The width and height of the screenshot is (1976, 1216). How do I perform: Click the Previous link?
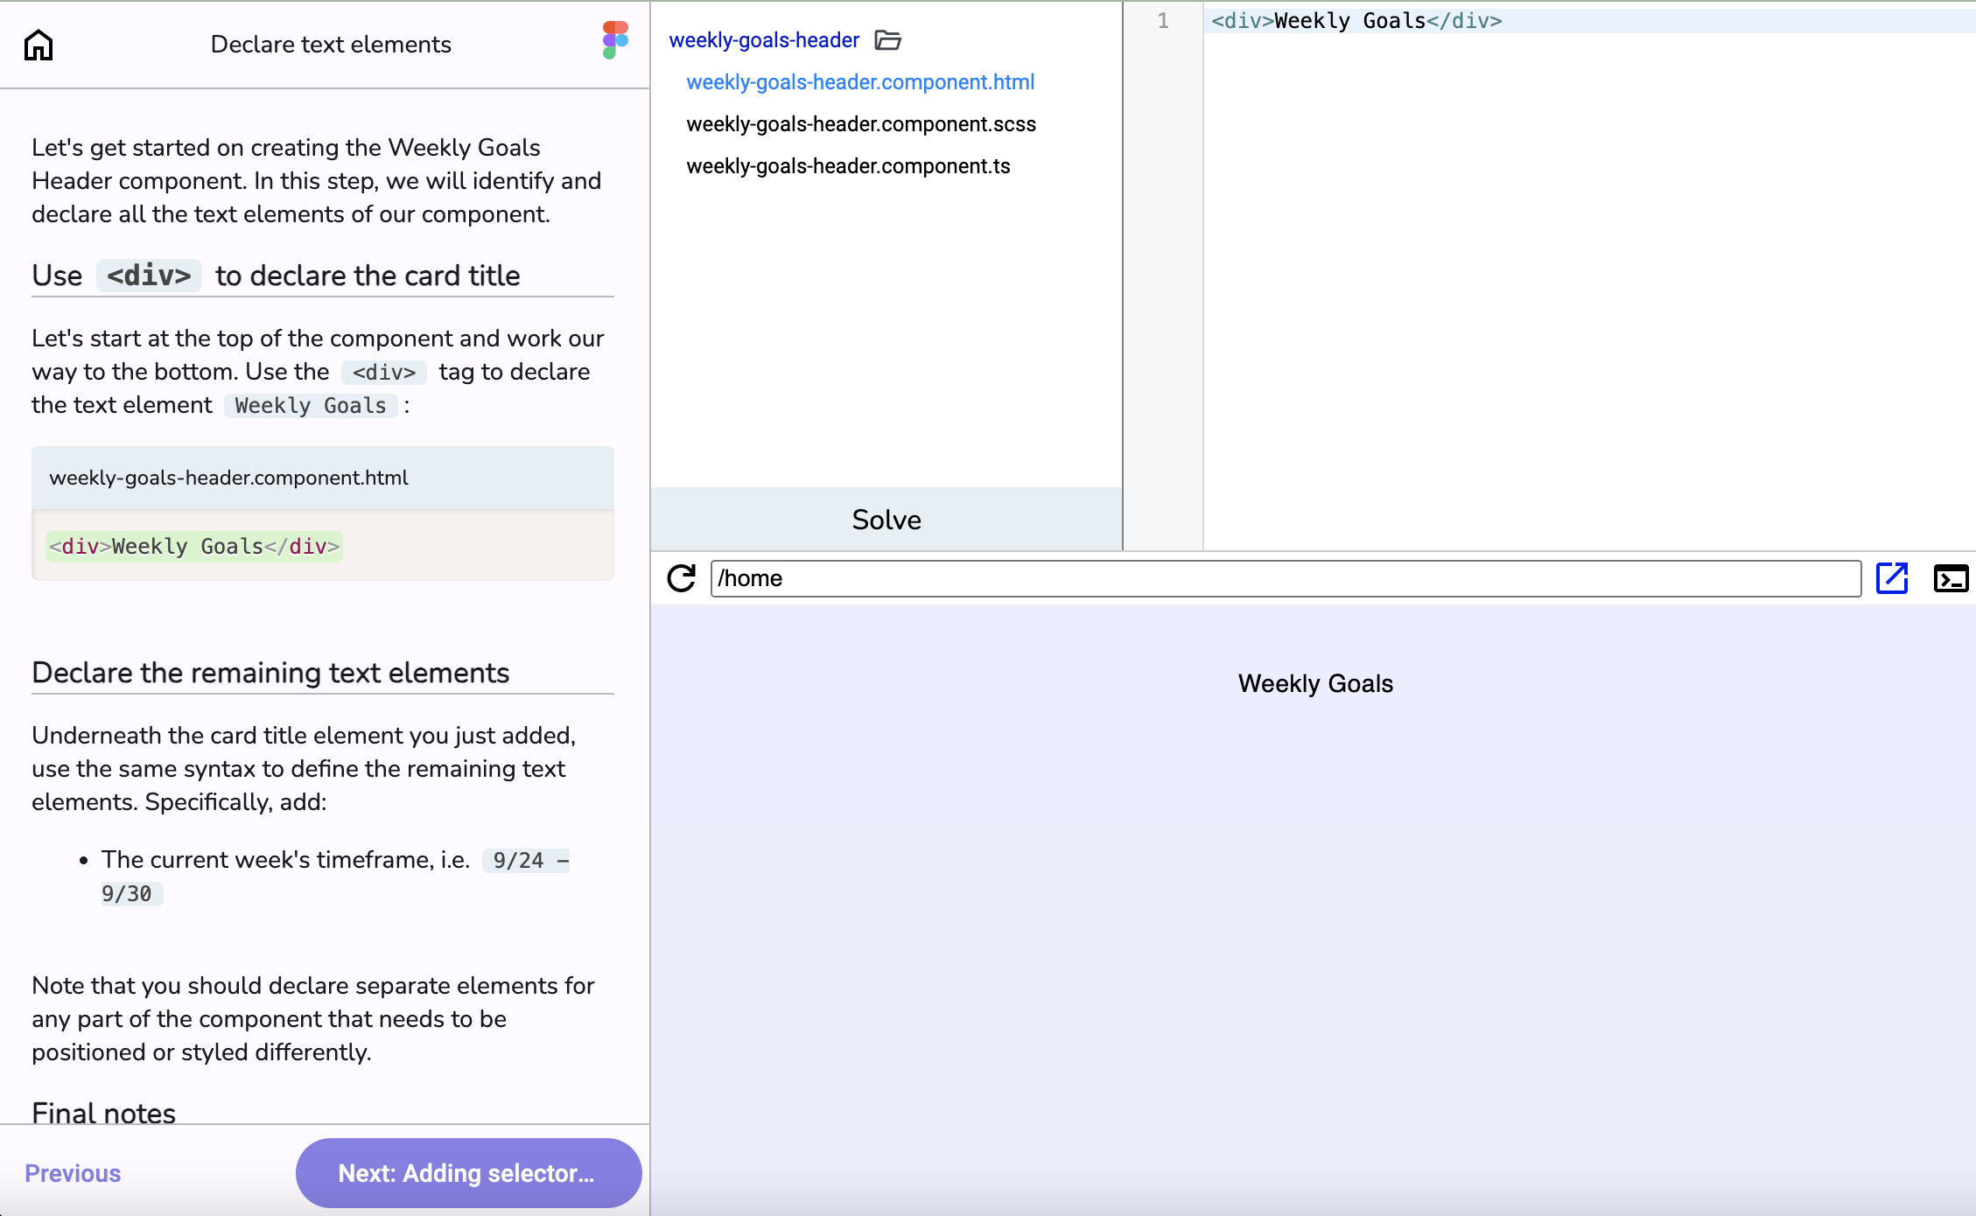tap(73, 1173)
